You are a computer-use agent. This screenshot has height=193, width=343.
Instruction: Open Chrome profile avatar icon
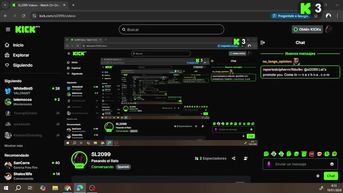click(328, 16)
